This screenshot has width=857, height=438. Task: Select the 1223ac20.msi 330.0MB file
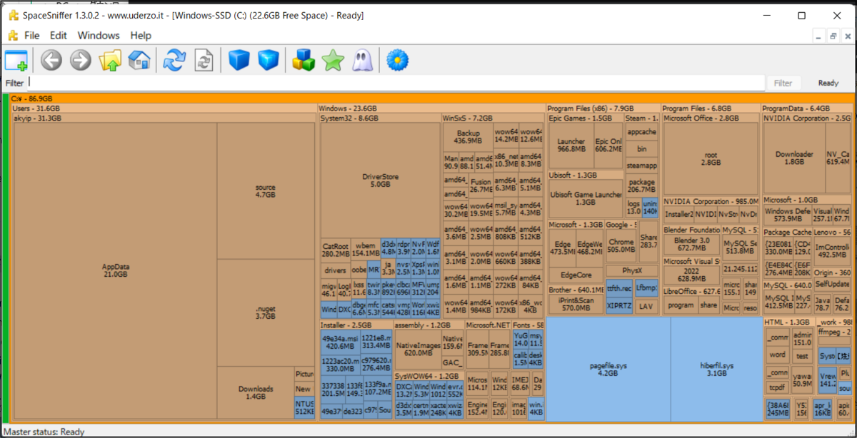point(340,365)
